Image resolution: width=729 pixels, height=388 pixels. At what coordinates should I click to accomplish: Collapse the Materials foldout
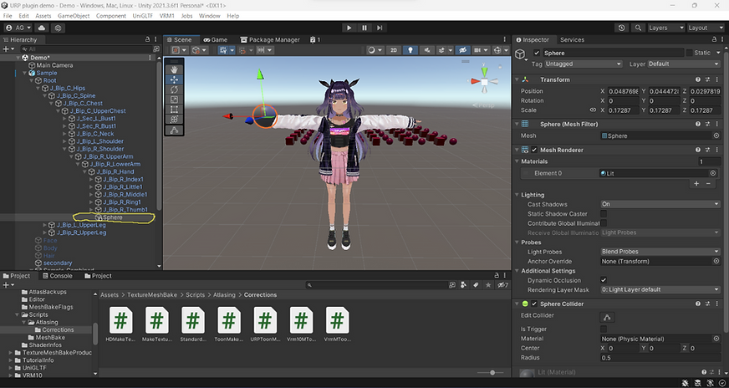517,161
